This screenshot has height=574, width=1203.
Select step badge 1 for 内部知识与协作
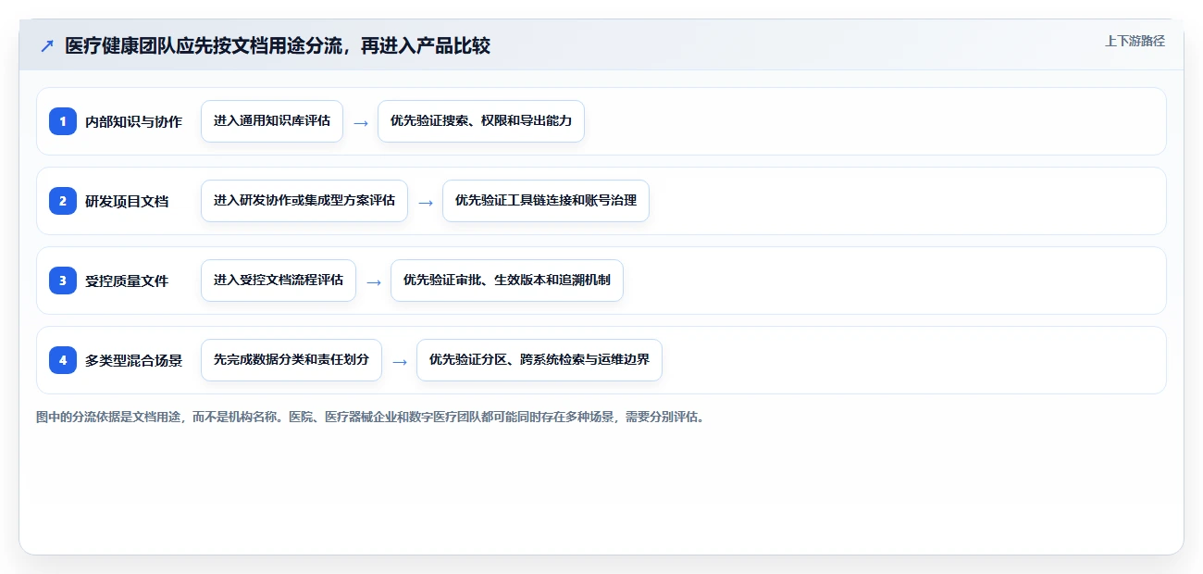coord(63,121)
